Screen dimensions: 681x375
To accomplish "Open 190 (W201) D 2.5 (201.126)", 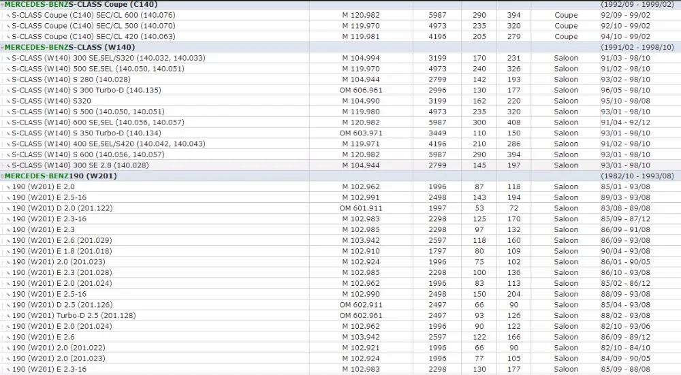I will click(62, 305).
